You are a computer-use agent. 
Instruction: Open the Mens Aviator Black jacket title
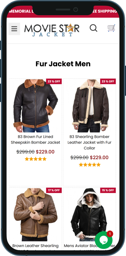[x=89, y=246]
